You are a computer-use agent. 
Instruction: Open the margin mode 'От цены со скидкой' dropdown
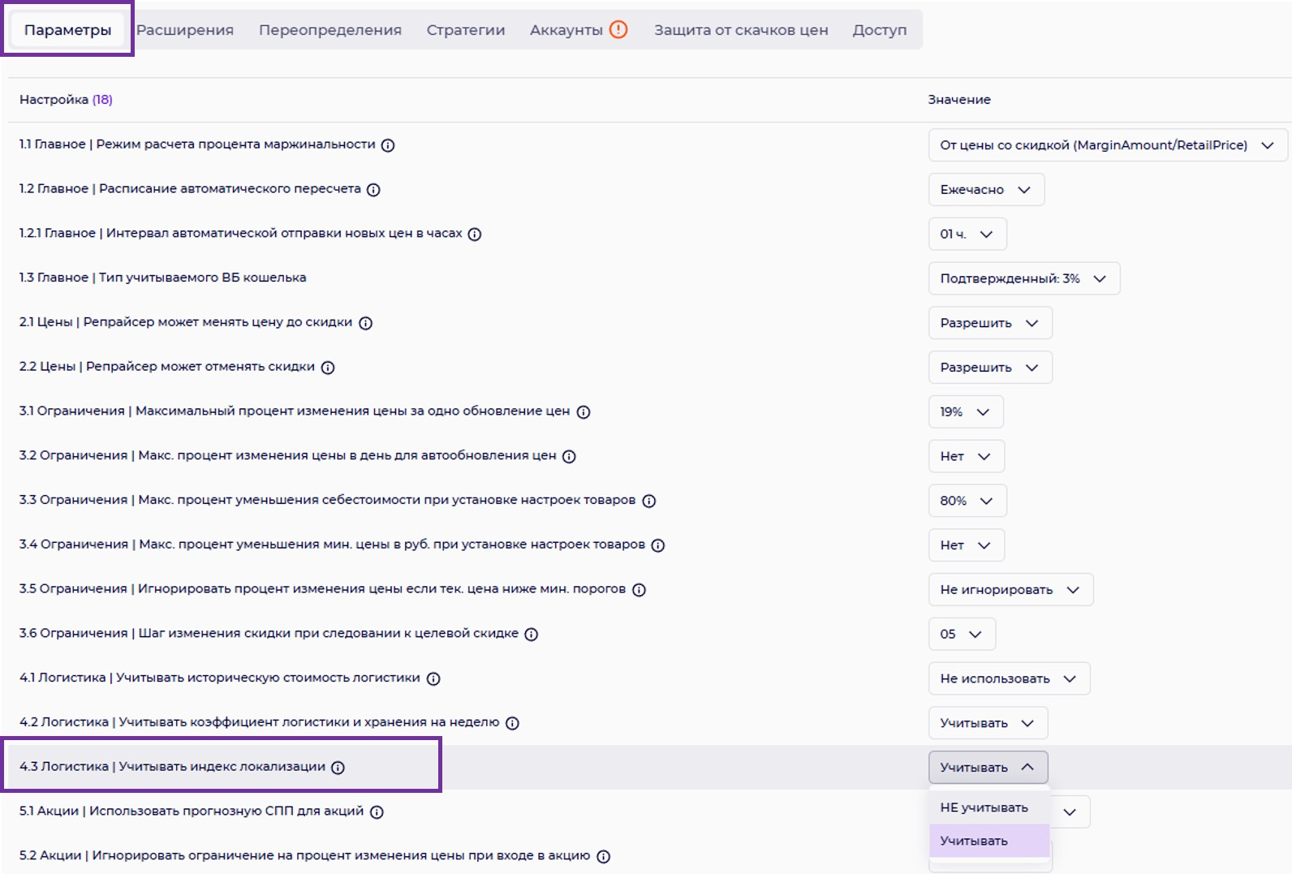pyautogui.click(x=1107, y=145)
